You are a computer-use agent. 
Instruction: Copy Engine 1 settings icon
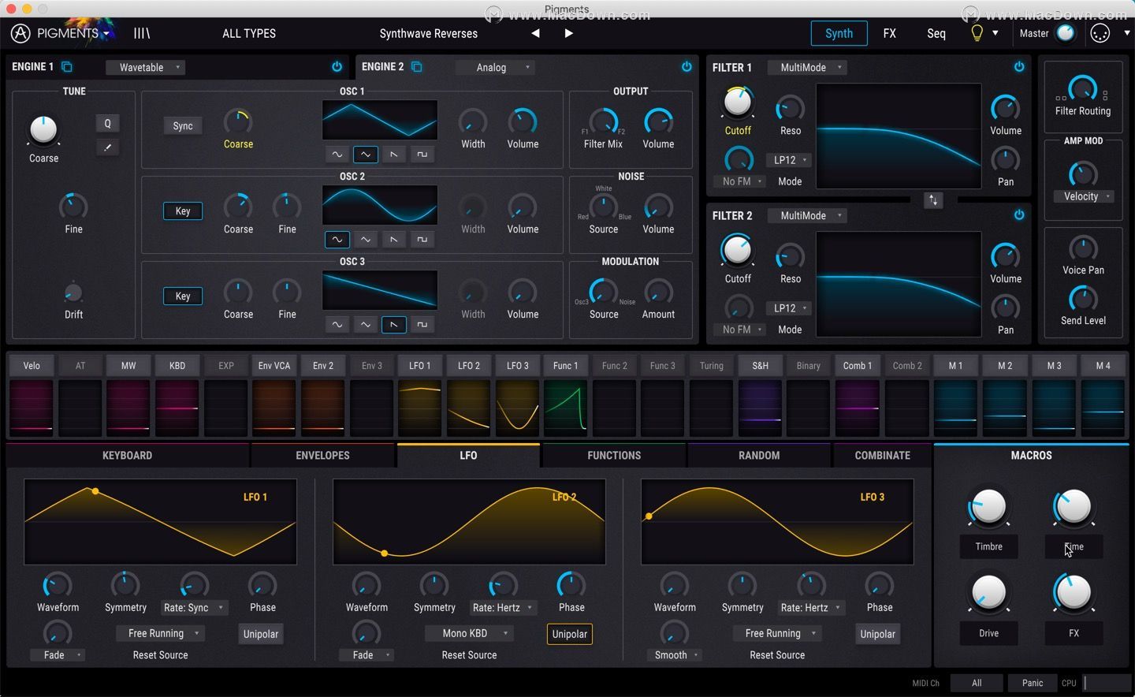coord(67,67)
